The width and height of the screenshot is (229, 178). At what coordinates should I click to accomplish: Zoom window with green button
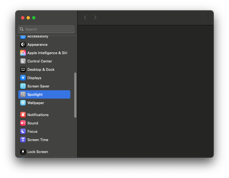pyautogui.click(x=34, y=18)
